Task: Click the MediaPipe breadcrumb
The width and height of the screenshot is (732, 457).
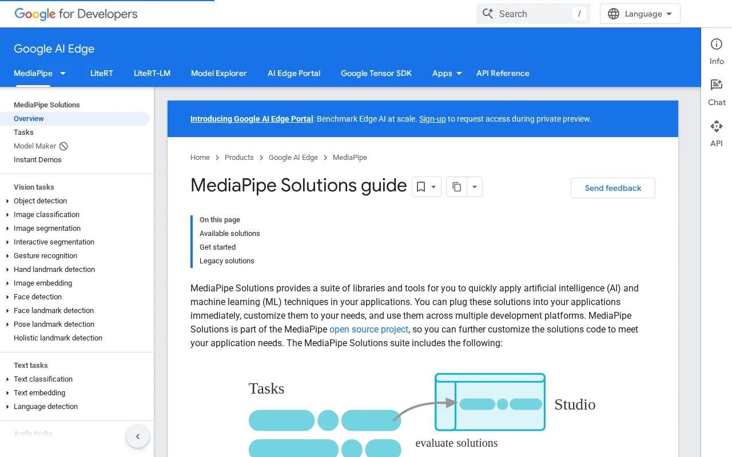Action: (x=350, y=158)
